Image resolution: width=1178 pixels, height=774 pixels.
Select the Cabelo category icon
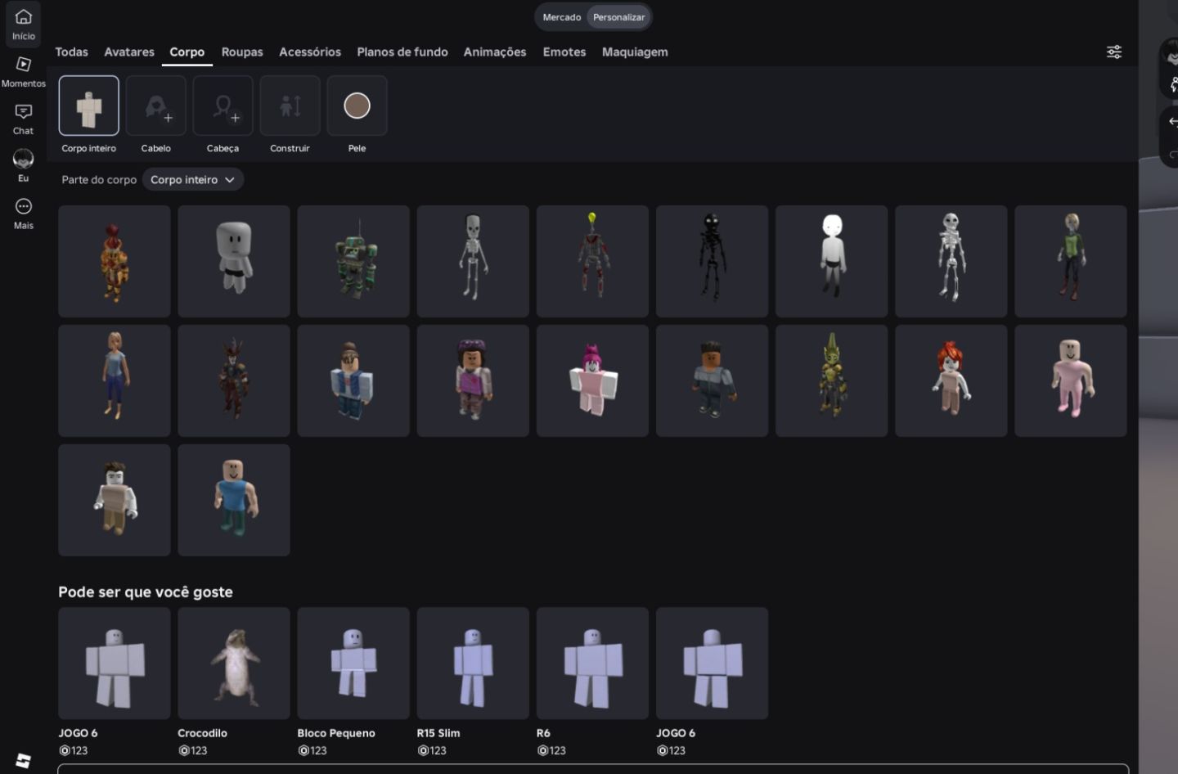pos(156,106)
